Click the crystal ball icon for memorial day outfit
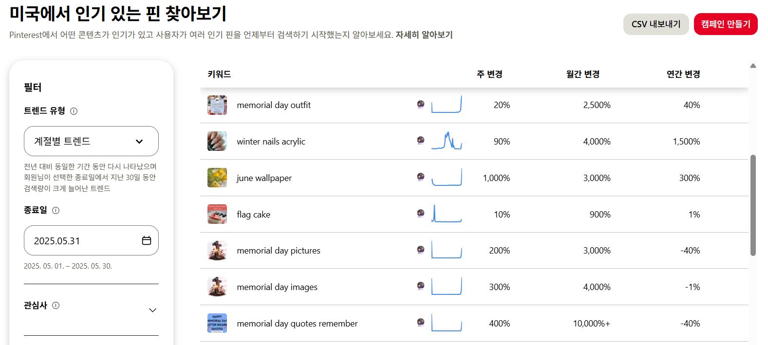Image resolution: width=768 pixels, height=345 pixels. 421,104
